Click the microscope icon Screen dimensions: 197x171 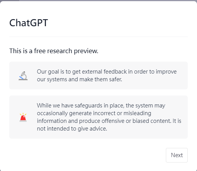click(x=23, y=75)
